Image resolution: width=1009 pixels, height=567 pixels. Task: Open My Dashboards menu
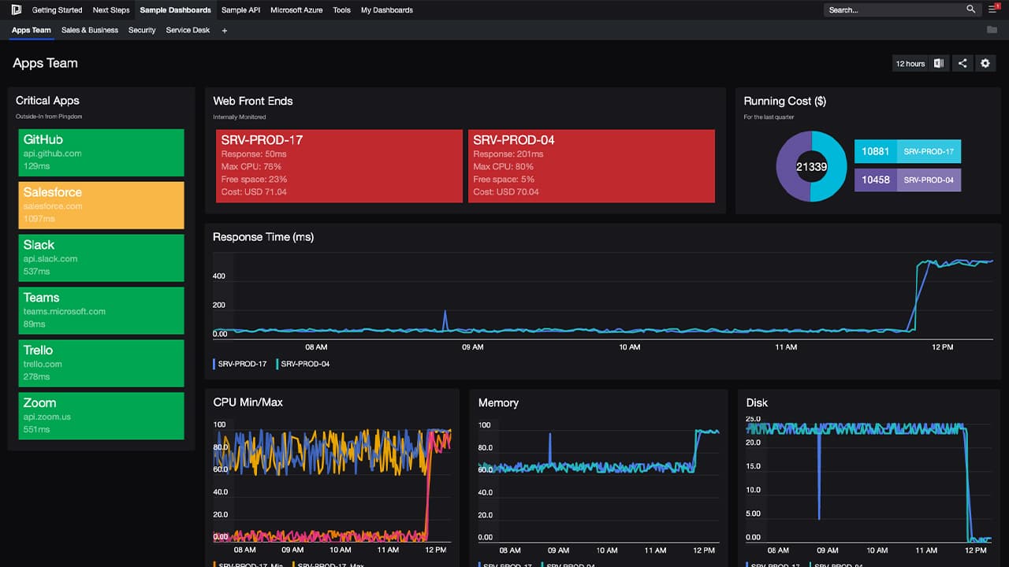click(386, 10)
